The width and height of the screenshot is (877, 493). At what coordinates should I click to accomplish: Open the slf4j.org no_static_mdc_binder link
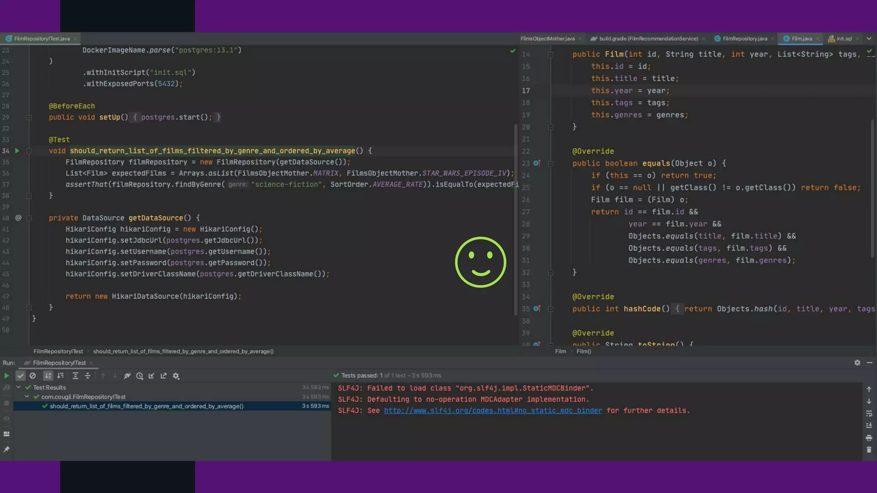pos(492,410)
